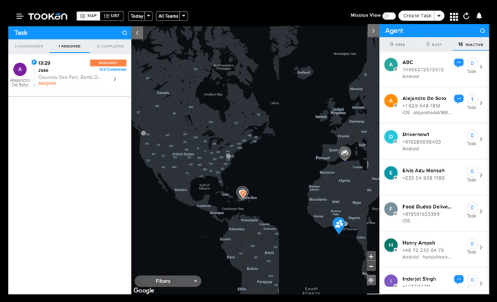
Task: Select the Free agents tab
Action: (x=397, y=44)
